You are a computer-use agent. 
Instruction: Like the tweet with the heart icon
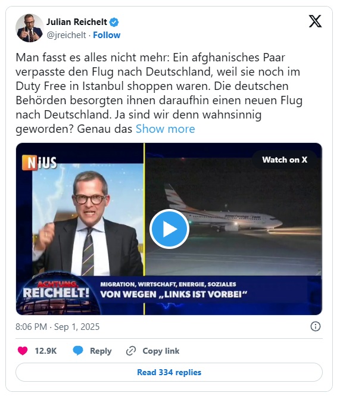[23, 351]
